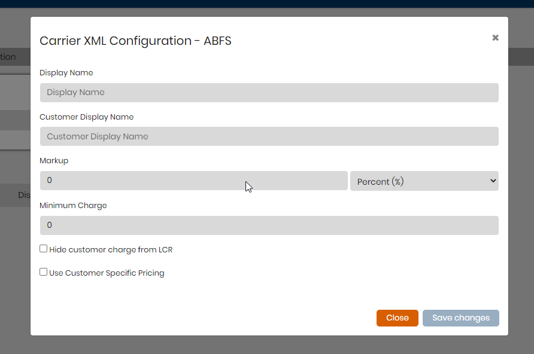Click the Hide customer charge from LCR label
This screenshot has width=534, height=354.
pyautogui.click(x=111, y=249)
